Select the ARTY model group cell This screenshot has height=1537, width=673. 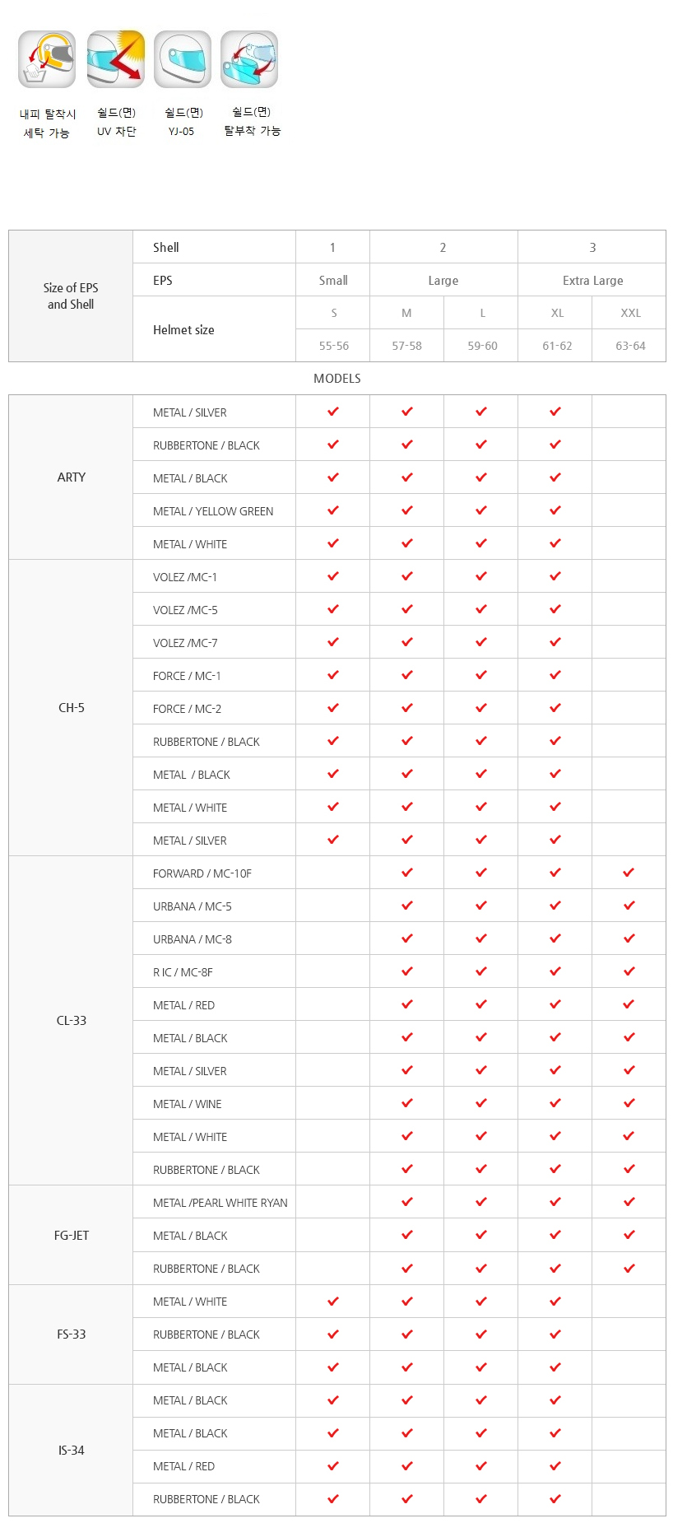point(71,477)
